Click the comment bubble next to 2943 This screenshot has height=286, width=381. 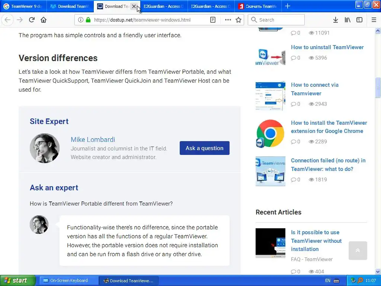click(294, 104)
